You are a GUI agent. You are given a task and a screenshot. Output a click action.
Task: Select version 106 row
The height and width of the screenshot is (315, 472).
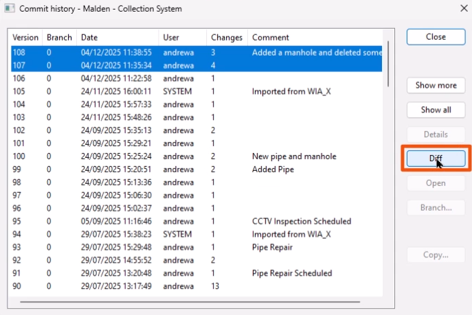pyautogui.click(x=196, y=78)
